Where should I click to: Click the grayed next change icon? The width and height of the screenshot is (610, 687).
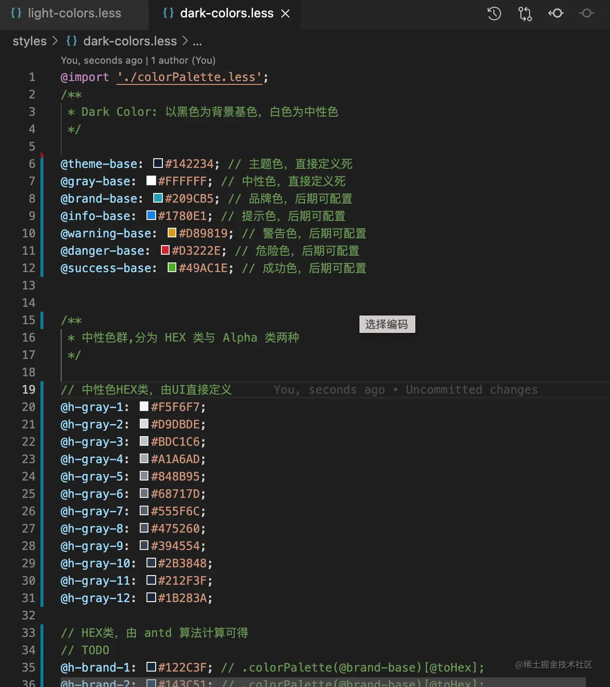pyautogui.click(x=587, y=14)
